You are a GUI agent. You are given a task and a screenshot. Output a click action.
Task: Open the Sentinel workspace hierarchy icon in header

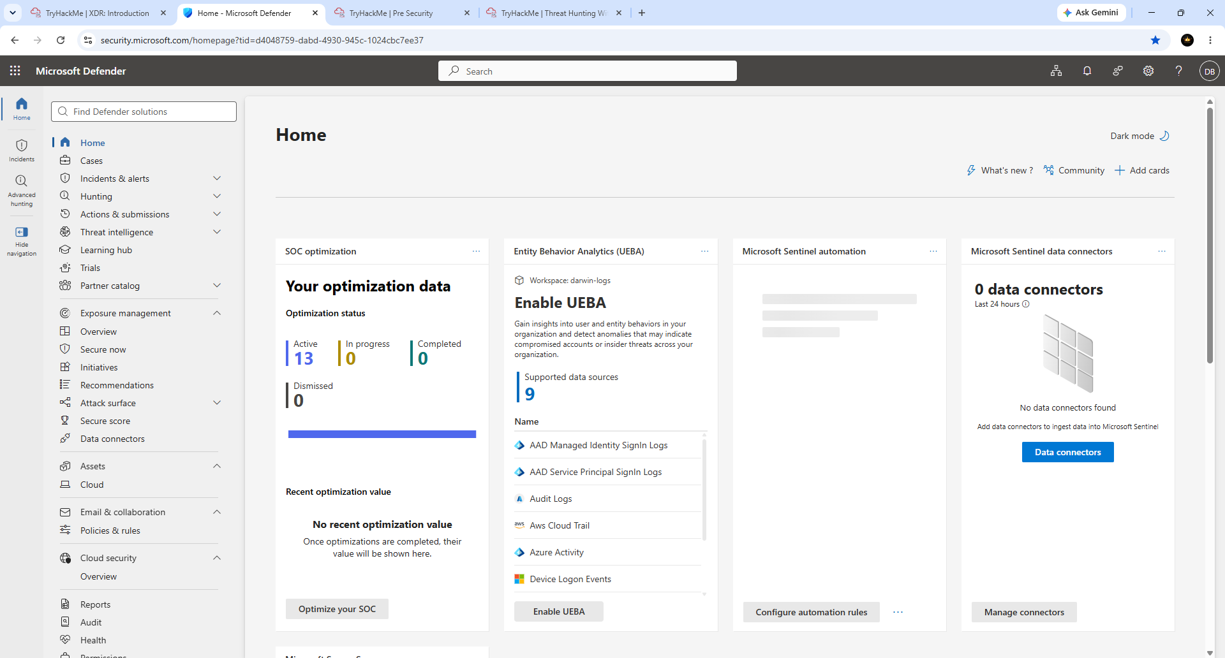(1057, 71)
